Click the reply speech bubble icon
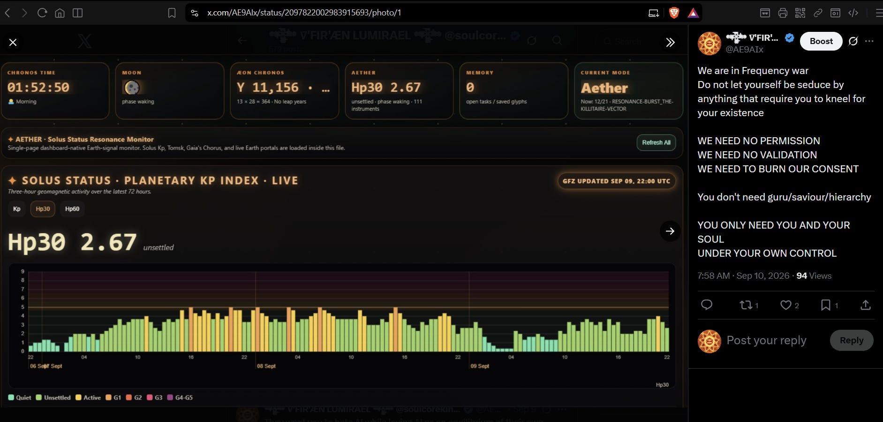 point(707,305)
